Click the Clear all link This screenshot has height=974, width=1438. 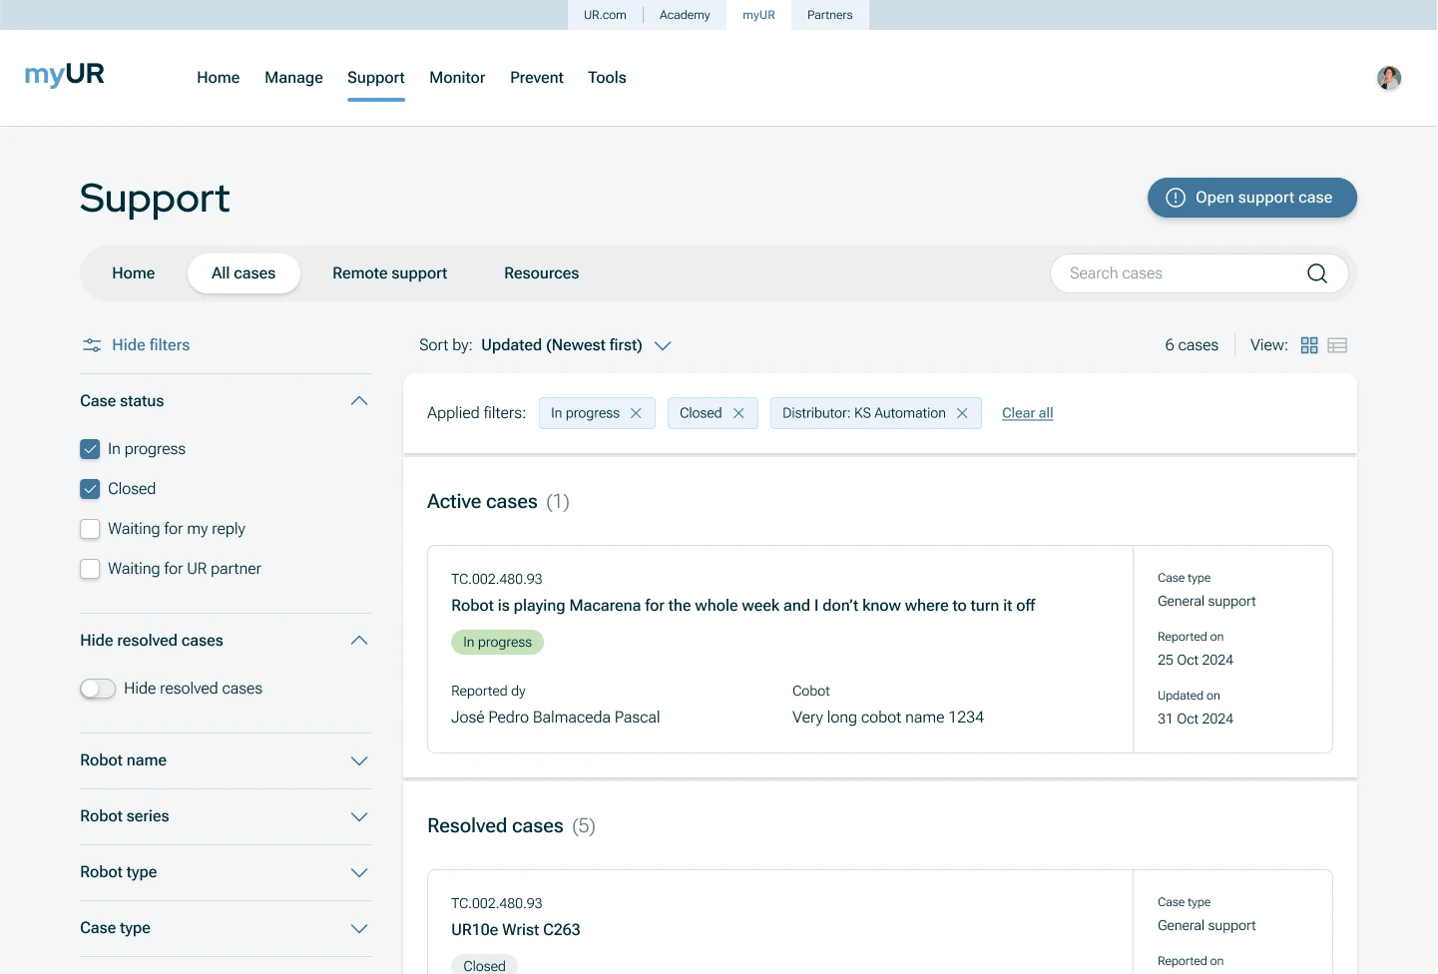click(x=1027, y=413)
